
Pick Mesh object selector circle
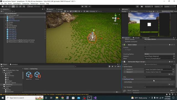[x=174, y=59]
